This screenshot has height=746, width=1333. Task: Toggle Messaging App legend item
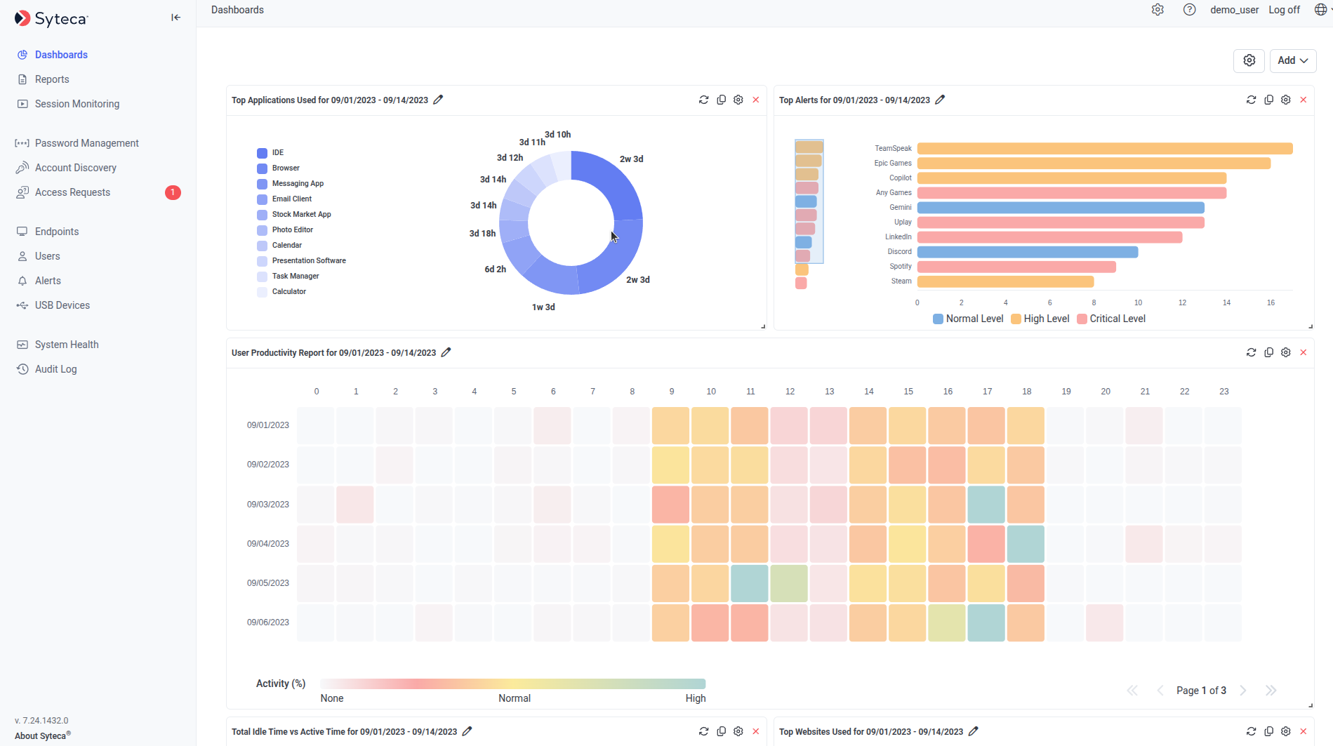tap(290, 183)
